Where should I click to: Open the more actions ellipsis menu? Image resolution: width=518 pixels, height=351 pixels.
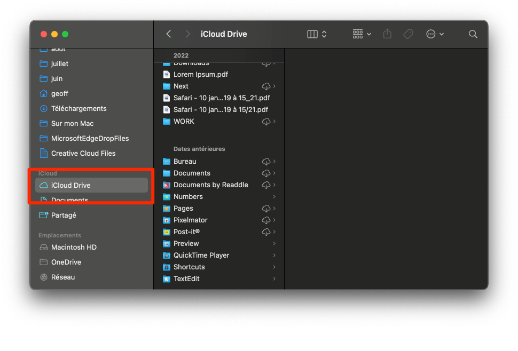click(435, 34)
